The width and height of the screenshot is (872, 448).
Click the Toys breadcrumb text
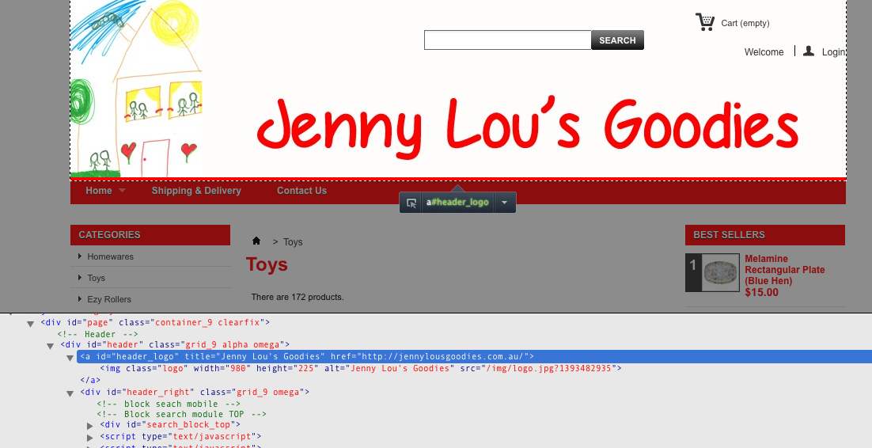click(293, 242)
